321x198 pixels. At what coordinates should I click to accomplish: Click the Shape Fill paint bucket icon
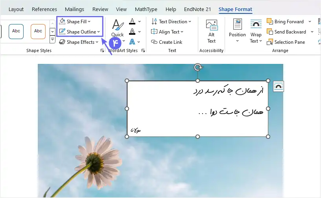pyautogui.click(x=62, y=21)
